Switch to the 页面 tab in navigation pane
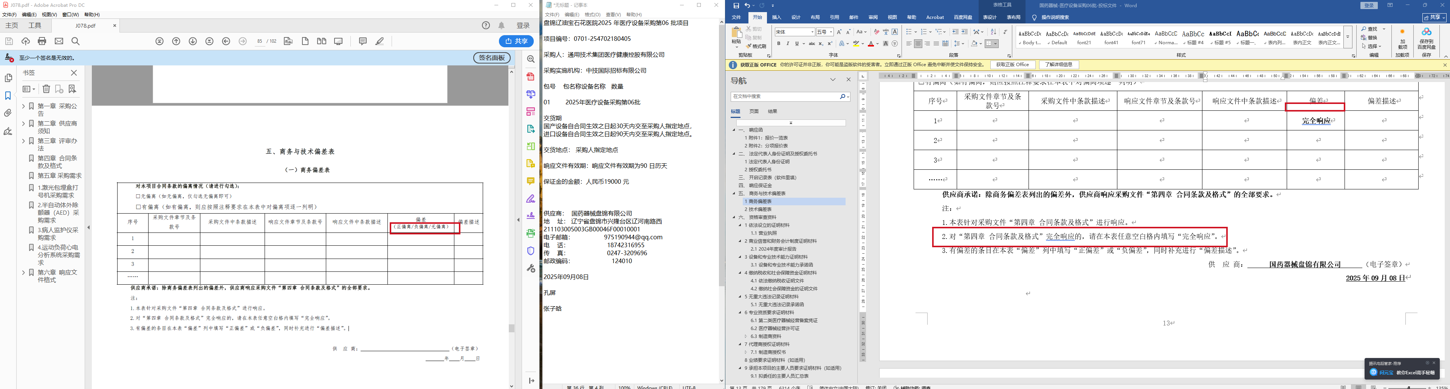The image size is (1450, 389). pos(754,112)
